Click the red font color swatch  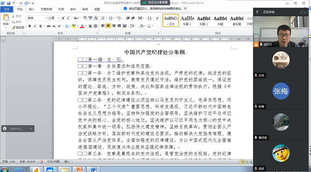82,26
